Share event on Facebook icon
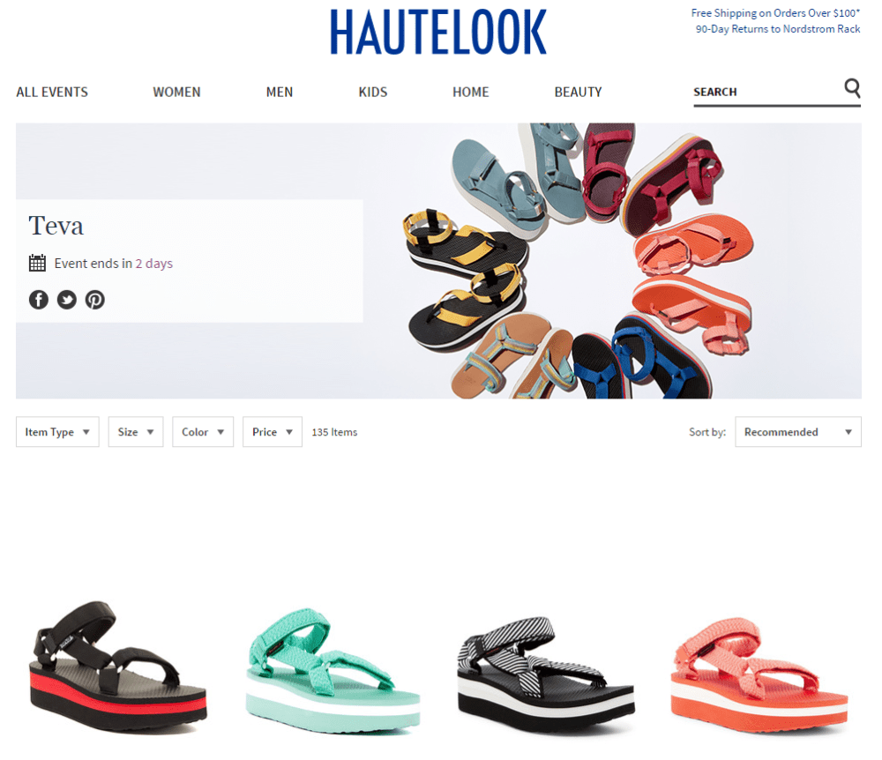Screen dimensions: 882x760 click(x=39, y=300)
